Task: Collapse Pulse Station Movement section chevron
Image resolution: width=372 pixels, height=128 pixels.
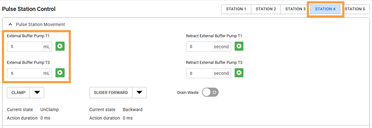Action: tap(10, 24)
